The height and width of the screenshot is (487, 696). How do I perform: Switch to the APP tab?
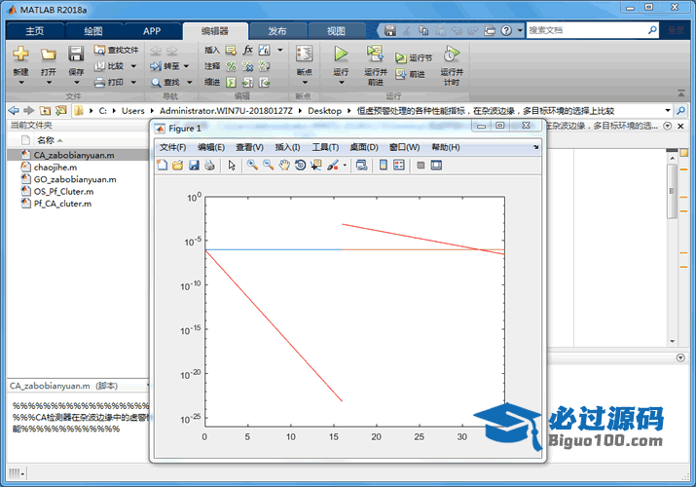(x=152, y=31)
